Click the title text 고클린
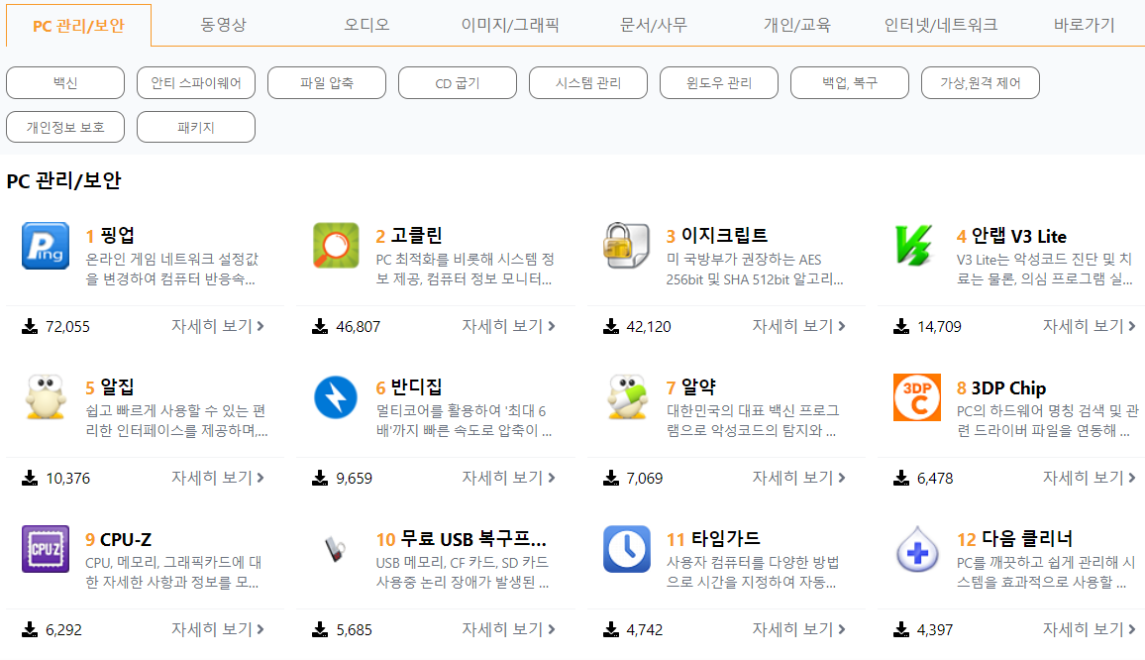This screenshot has height=660, width=1145. tap(416, 235)
